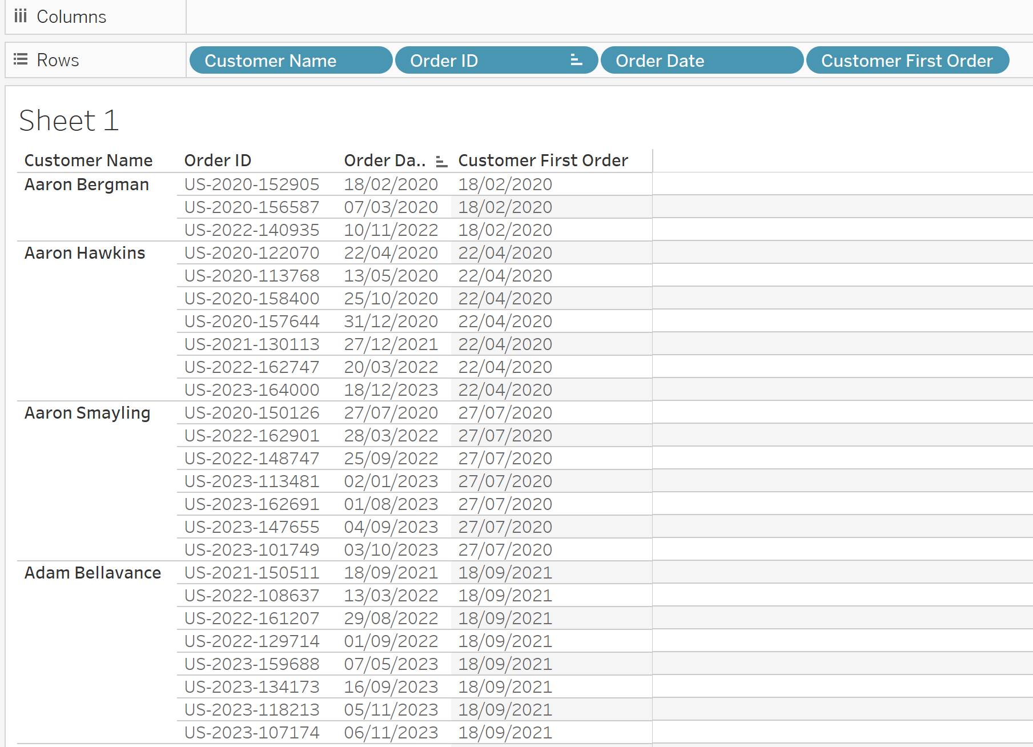Click the Sheet 1 title
This screenshot has width=1033, height=747.
click(69, 120)
